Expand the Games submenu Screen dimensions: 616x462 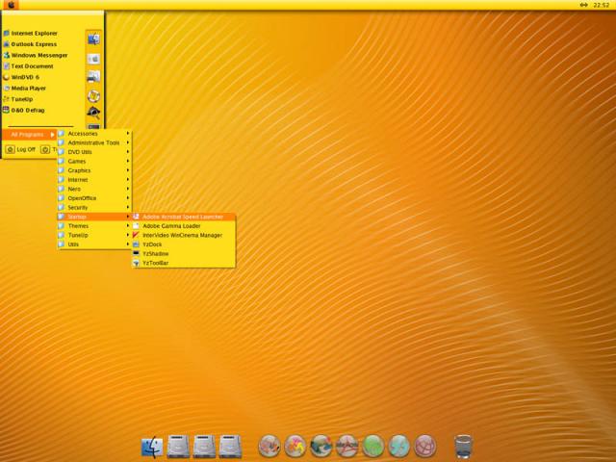tap(94, 162)
